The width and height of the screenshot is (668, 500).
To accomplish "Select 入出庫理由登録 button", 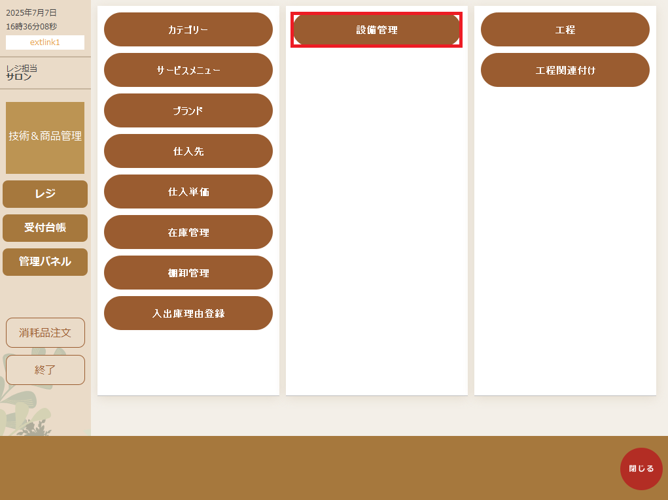I will pos(188,313).
